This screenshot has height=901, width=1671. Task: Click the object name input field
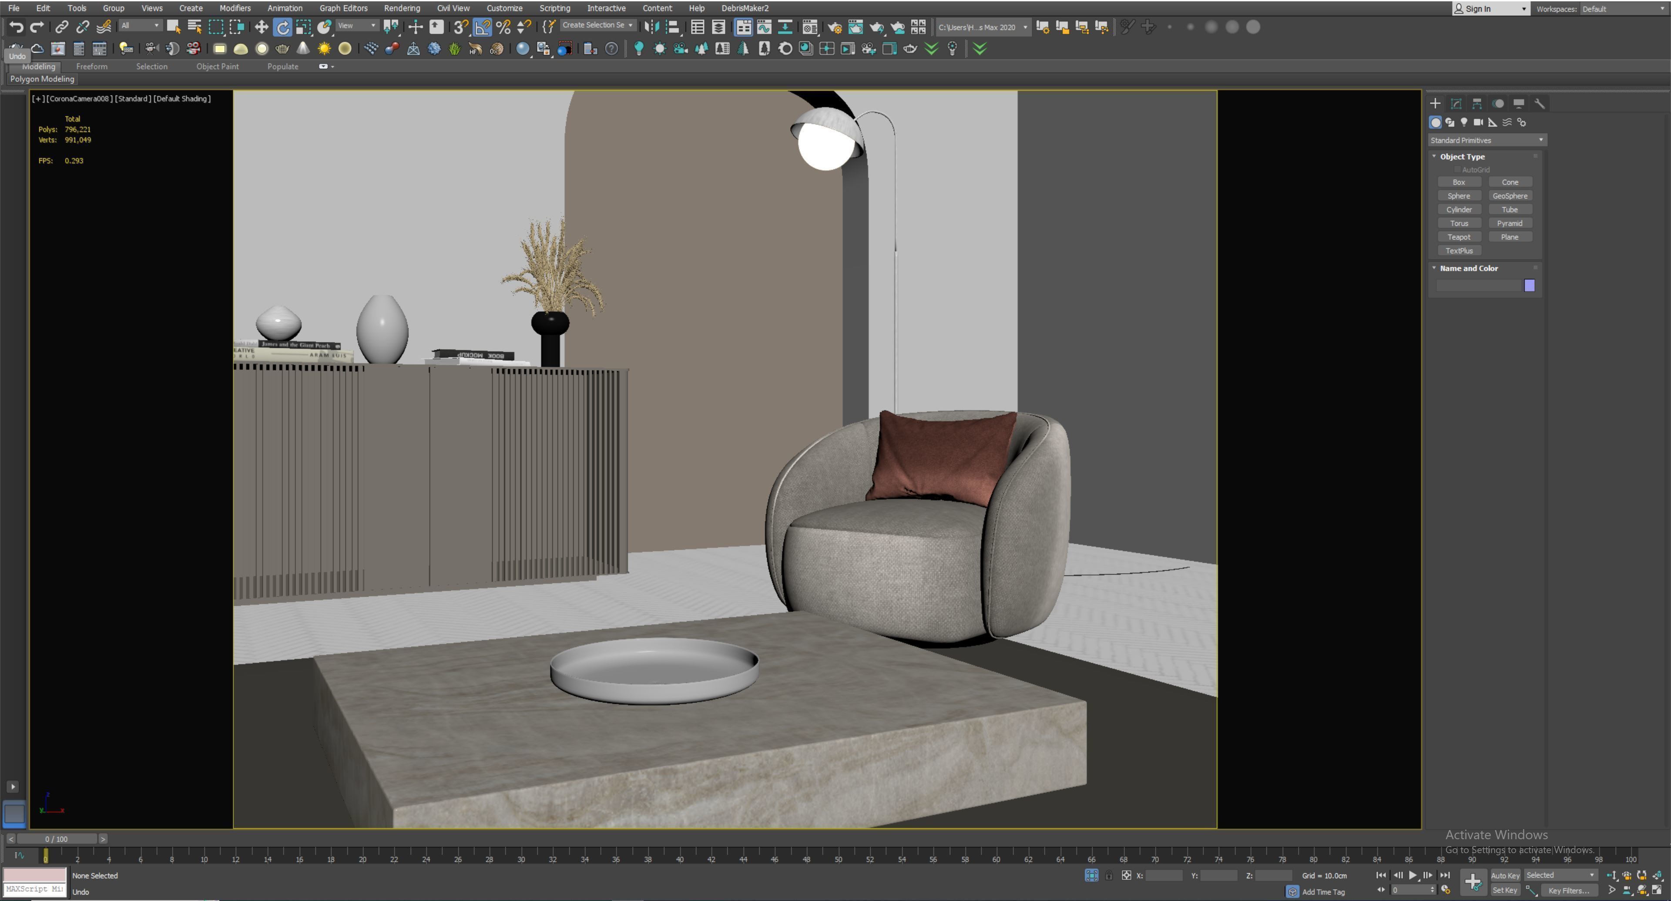click(1478, 286)
